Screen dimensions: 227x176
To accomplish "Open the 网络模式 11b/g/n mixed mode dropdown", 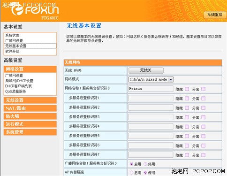I will pos(151,79).
